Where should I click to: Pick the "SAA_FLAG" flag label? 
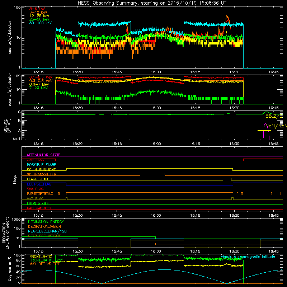(35, 189)
